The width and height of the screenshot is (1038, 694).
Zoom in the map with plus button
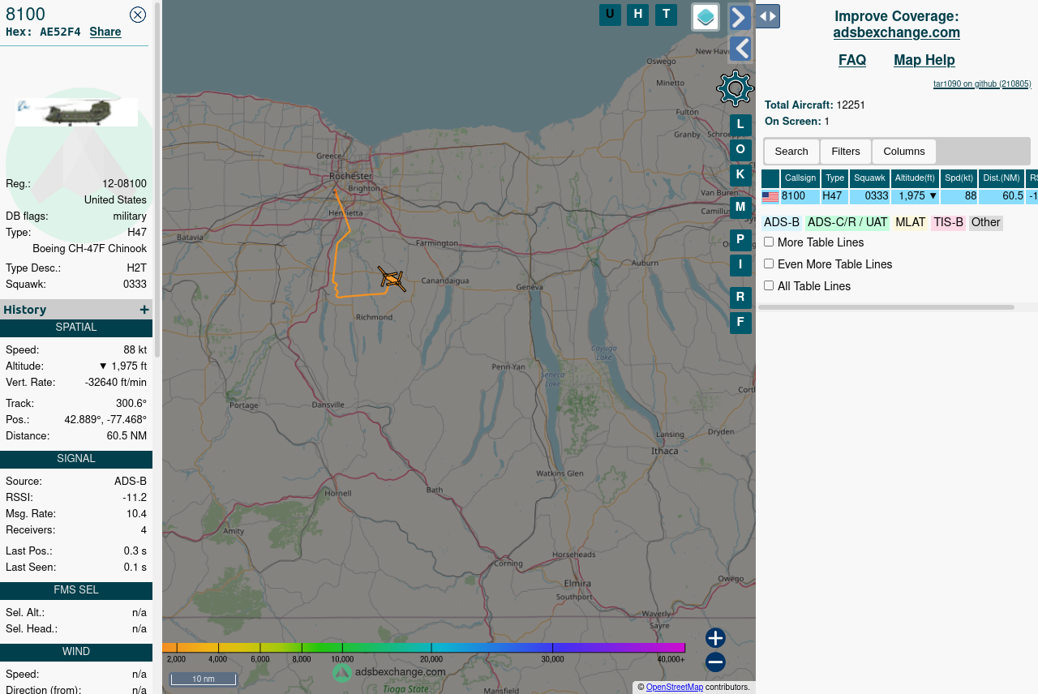tap(715, 638)
